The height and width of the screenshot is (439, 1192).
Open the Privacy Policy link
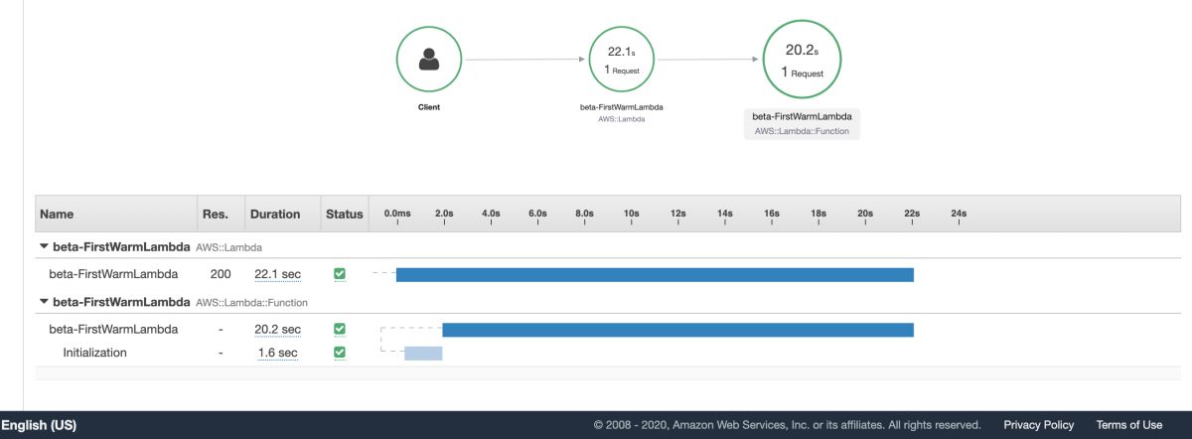pos(1038,425)
